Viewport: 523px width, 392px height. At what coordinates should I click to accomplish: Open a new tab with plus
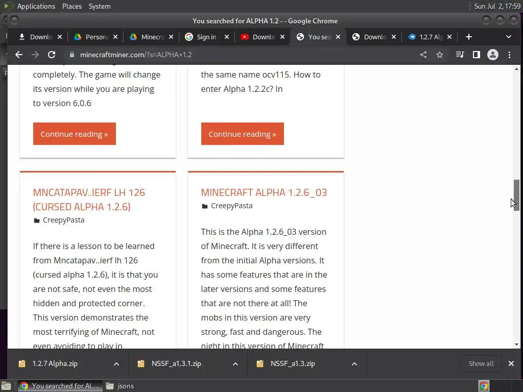(x=469, y=37)
